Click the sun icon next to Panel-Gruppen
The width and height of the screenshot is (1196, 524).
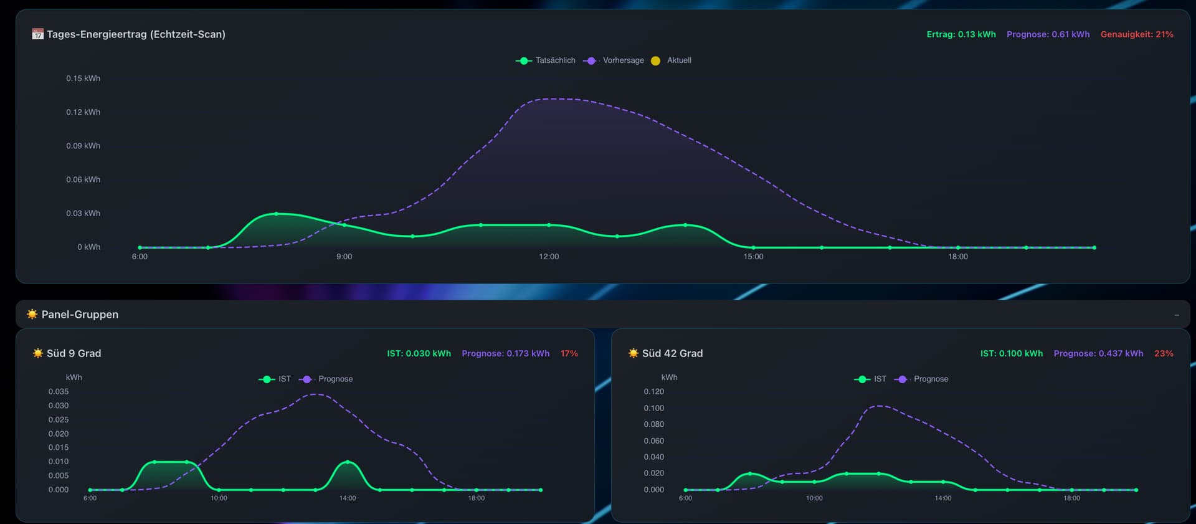pyautogui.click(x=32, y=315)
